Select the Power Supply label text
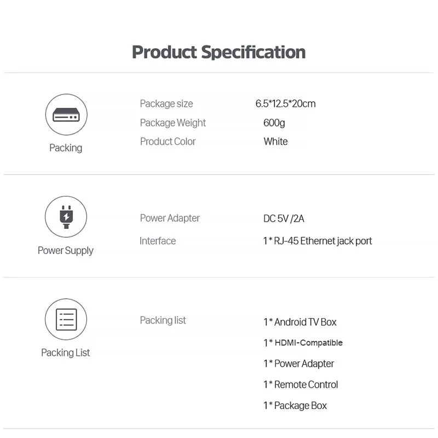Screen dimensions: 438x438 click(66, 250)
